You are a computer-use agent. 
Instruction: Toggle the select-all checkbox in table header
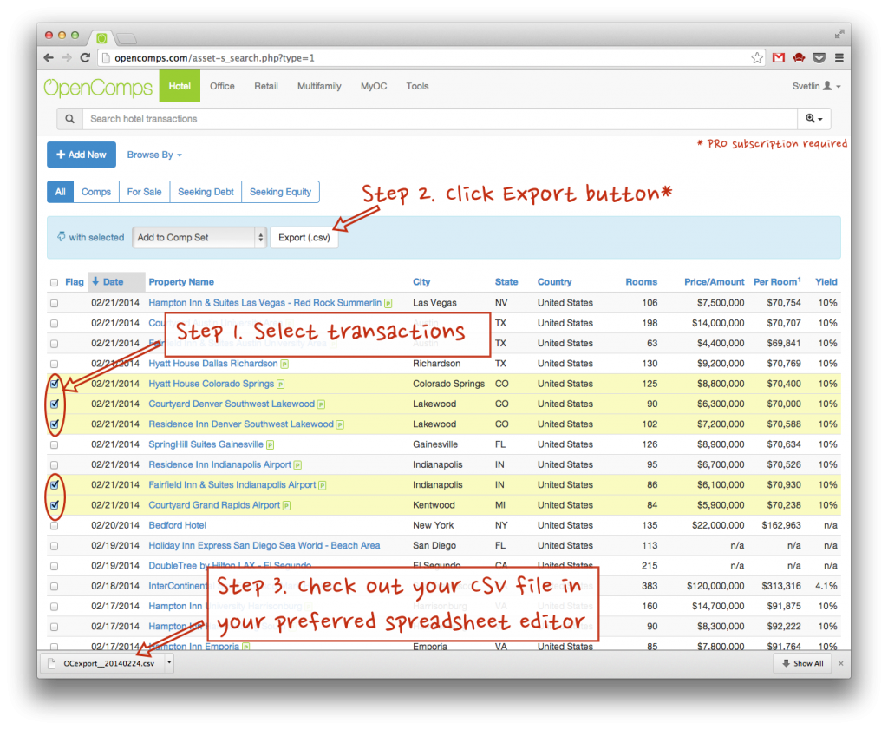click(x=54, y=282)
